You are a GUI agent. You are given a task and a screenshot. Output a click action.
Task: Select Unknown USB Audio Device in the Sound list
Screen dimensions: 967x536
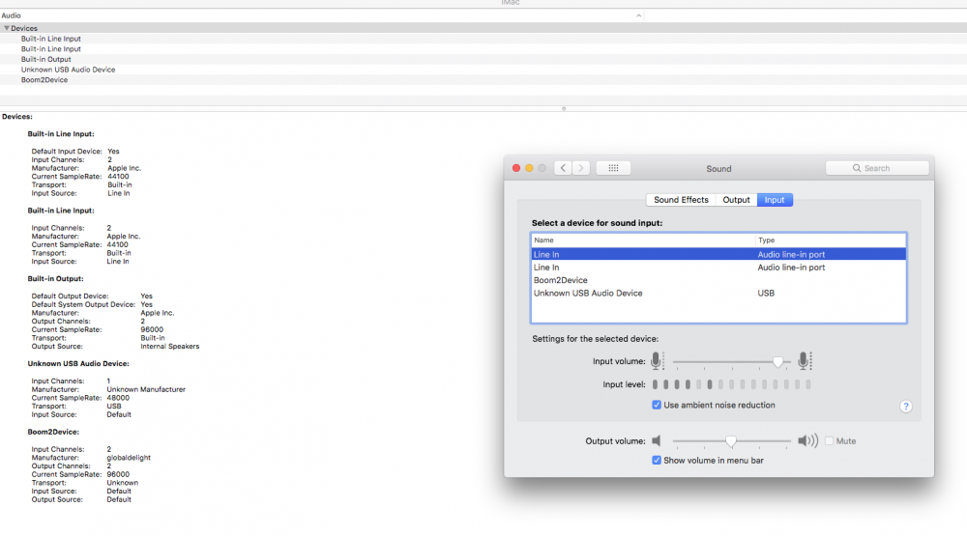pyautogui.click(x=718, y=294)
